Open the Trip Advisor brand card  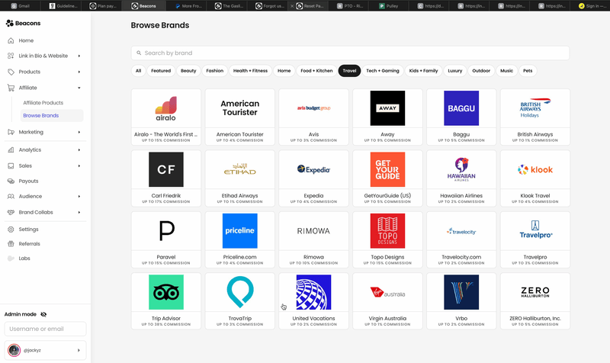[x=166, y=301]
